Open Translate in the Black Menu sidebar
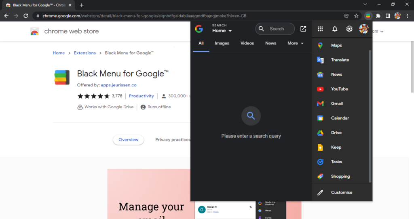This screenshot has height=219, width=414. [340, 60]
